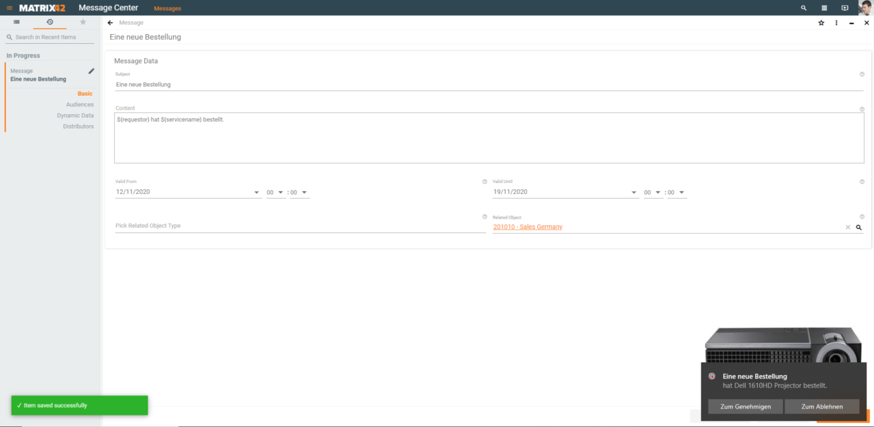Viewport: 874px width, 427px height.
Task: Open the three-dot more options menu
Action: pyautogui.click(x=836, y=23)
